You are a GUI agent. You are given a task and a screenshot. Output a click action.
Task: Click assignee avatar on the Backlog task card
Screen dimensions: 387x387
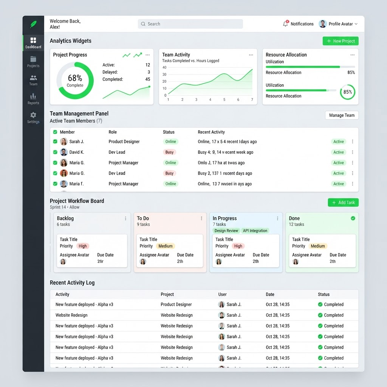tap(63, 262)
